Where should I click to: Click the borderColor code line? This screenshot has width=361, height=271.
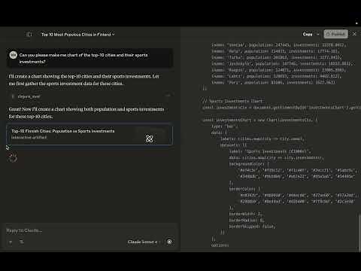point(244,189)
